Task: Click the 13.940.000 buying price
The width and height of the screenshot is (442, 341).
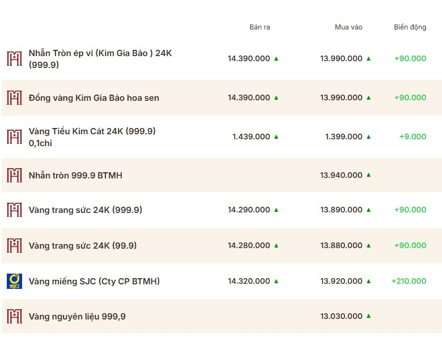Action: (341, 175)
